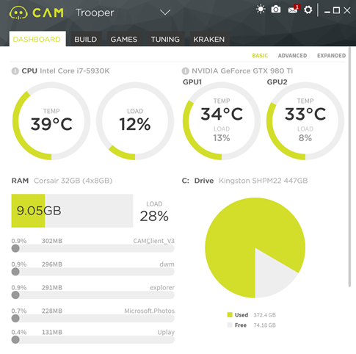
Task: Click the NVIDIA GPU info icon
Action: point(185,71)
